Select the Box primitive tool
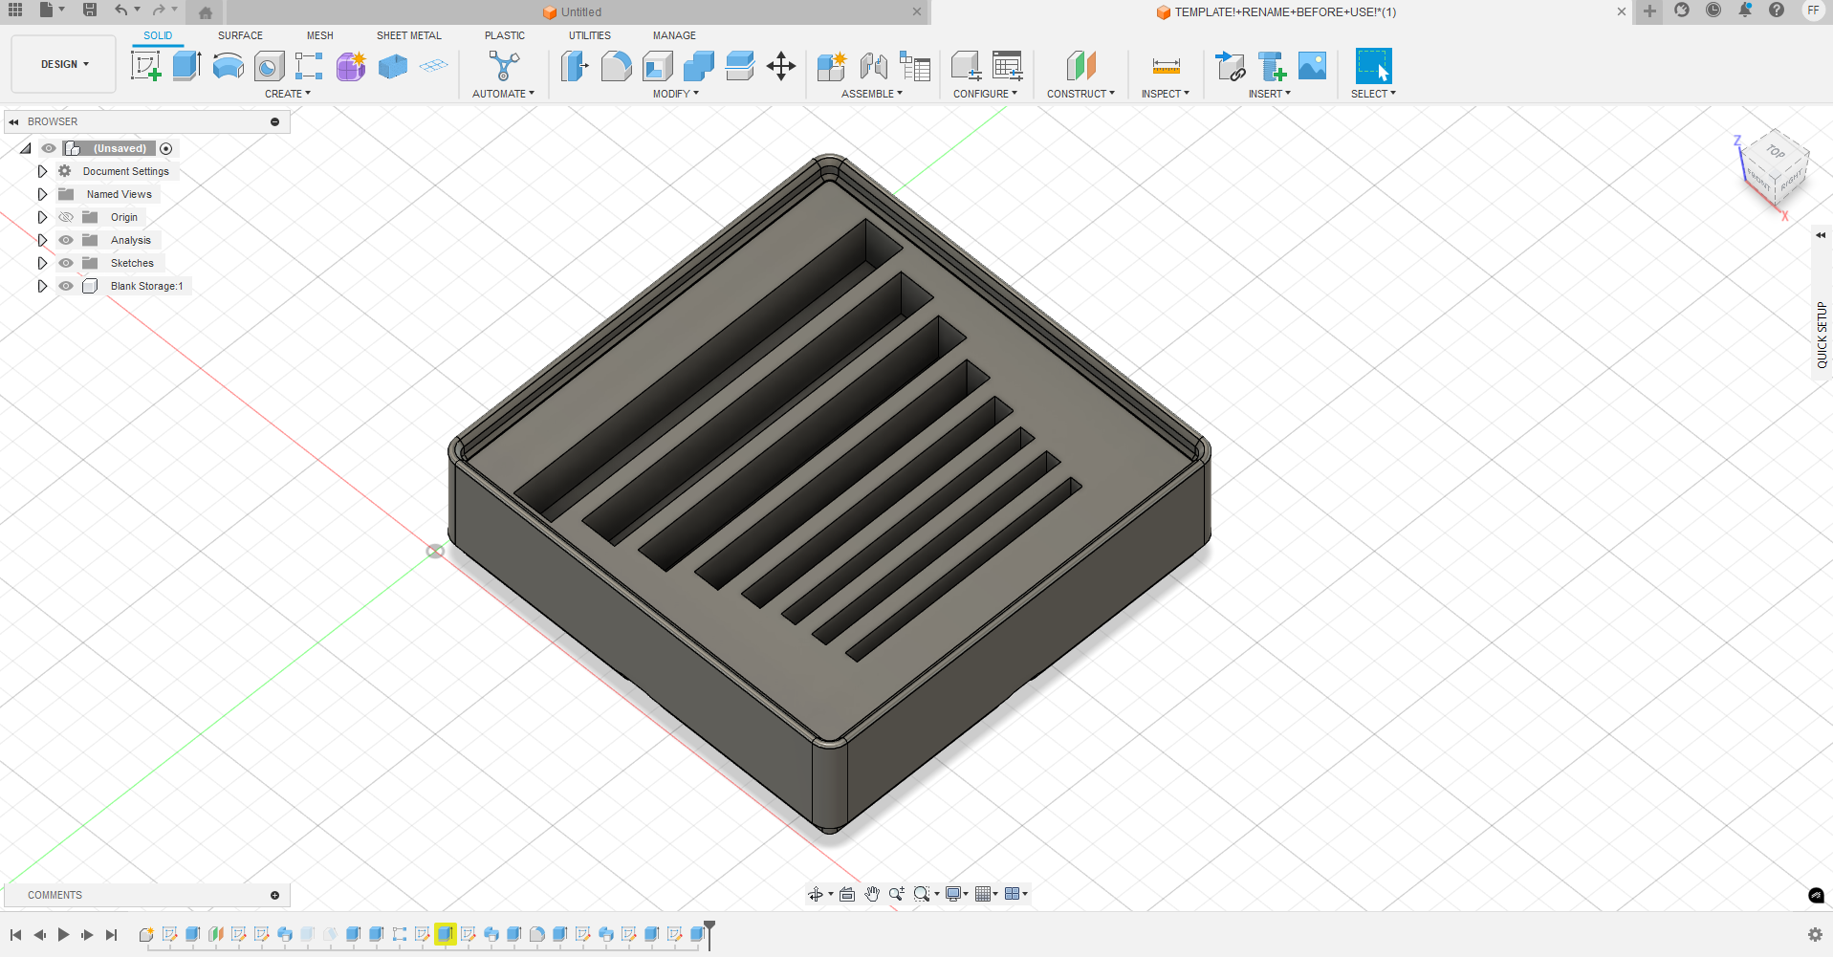1833x957 pixels. point(392,66)
